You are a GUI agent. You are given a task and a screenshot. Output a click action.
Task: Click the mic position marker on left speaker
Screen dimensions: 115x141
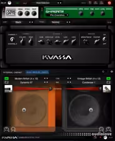(x=24, y=110)
